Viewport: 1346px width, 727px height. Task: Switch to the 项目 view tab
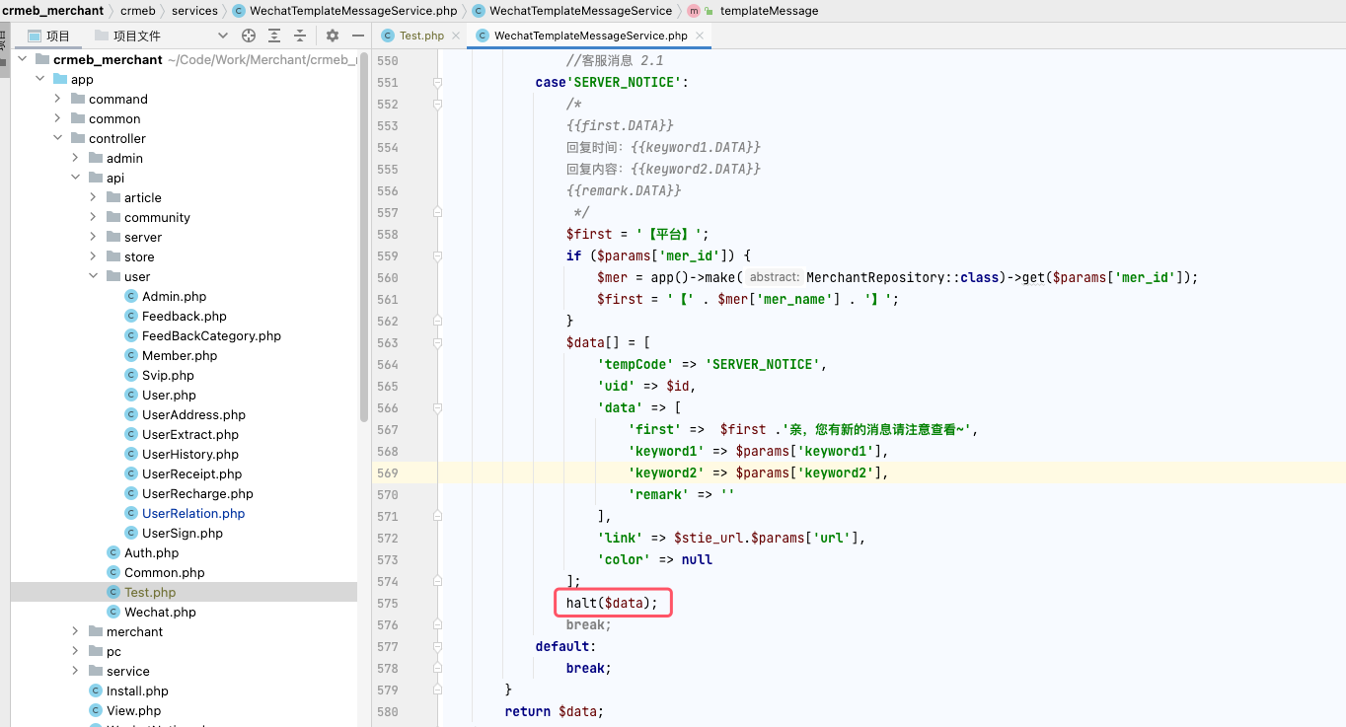pos(49,36)
